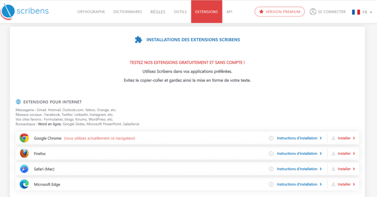
Task: Click the info icon in Firefox row
Action: coord(271,154)
